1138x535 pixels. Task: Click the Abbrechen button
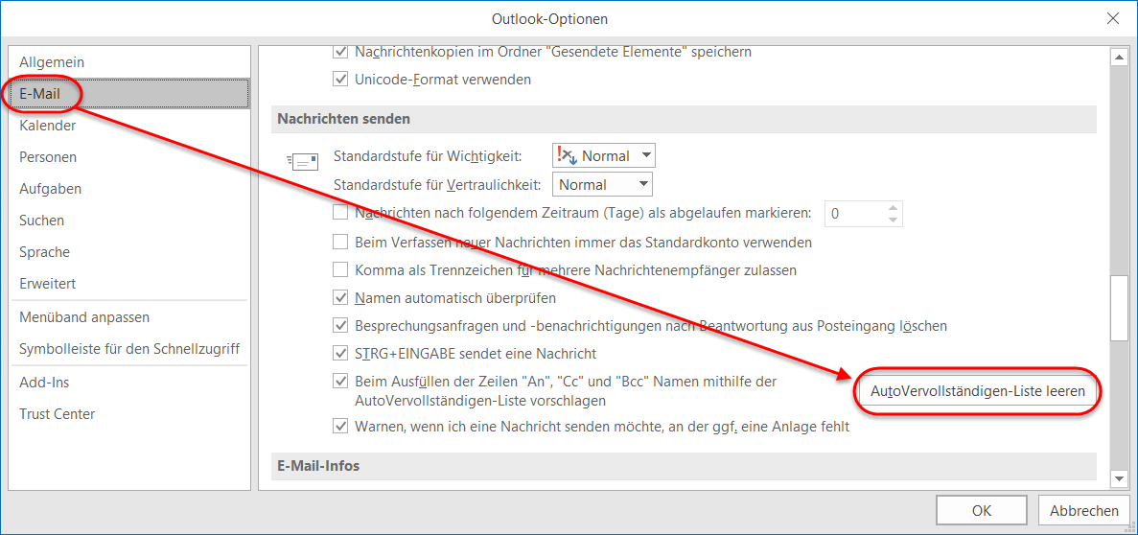[1083, 511]
